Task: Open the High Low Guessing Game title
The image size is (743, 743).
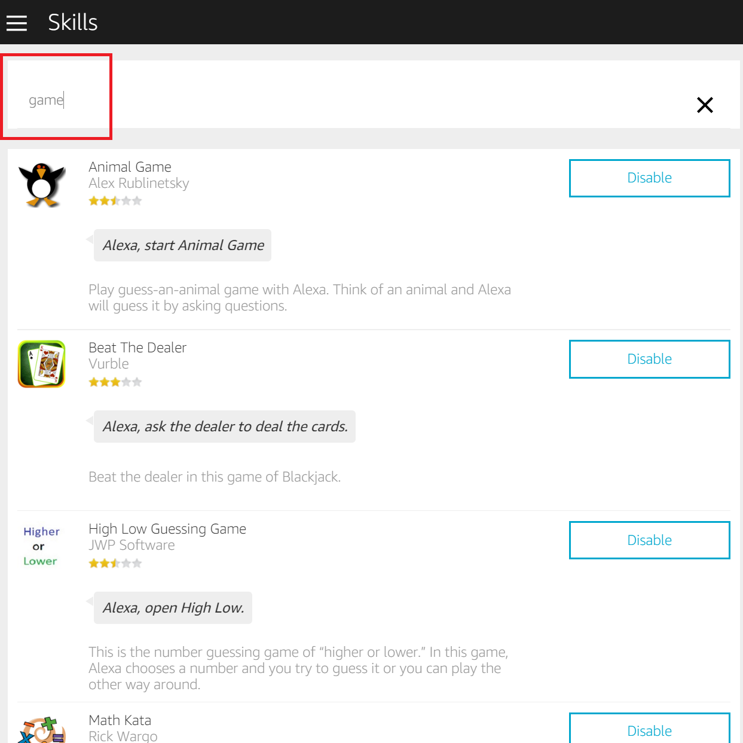Action: 167,529
